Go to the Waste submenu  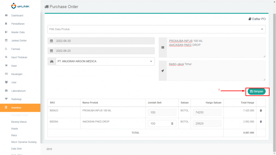15,129
